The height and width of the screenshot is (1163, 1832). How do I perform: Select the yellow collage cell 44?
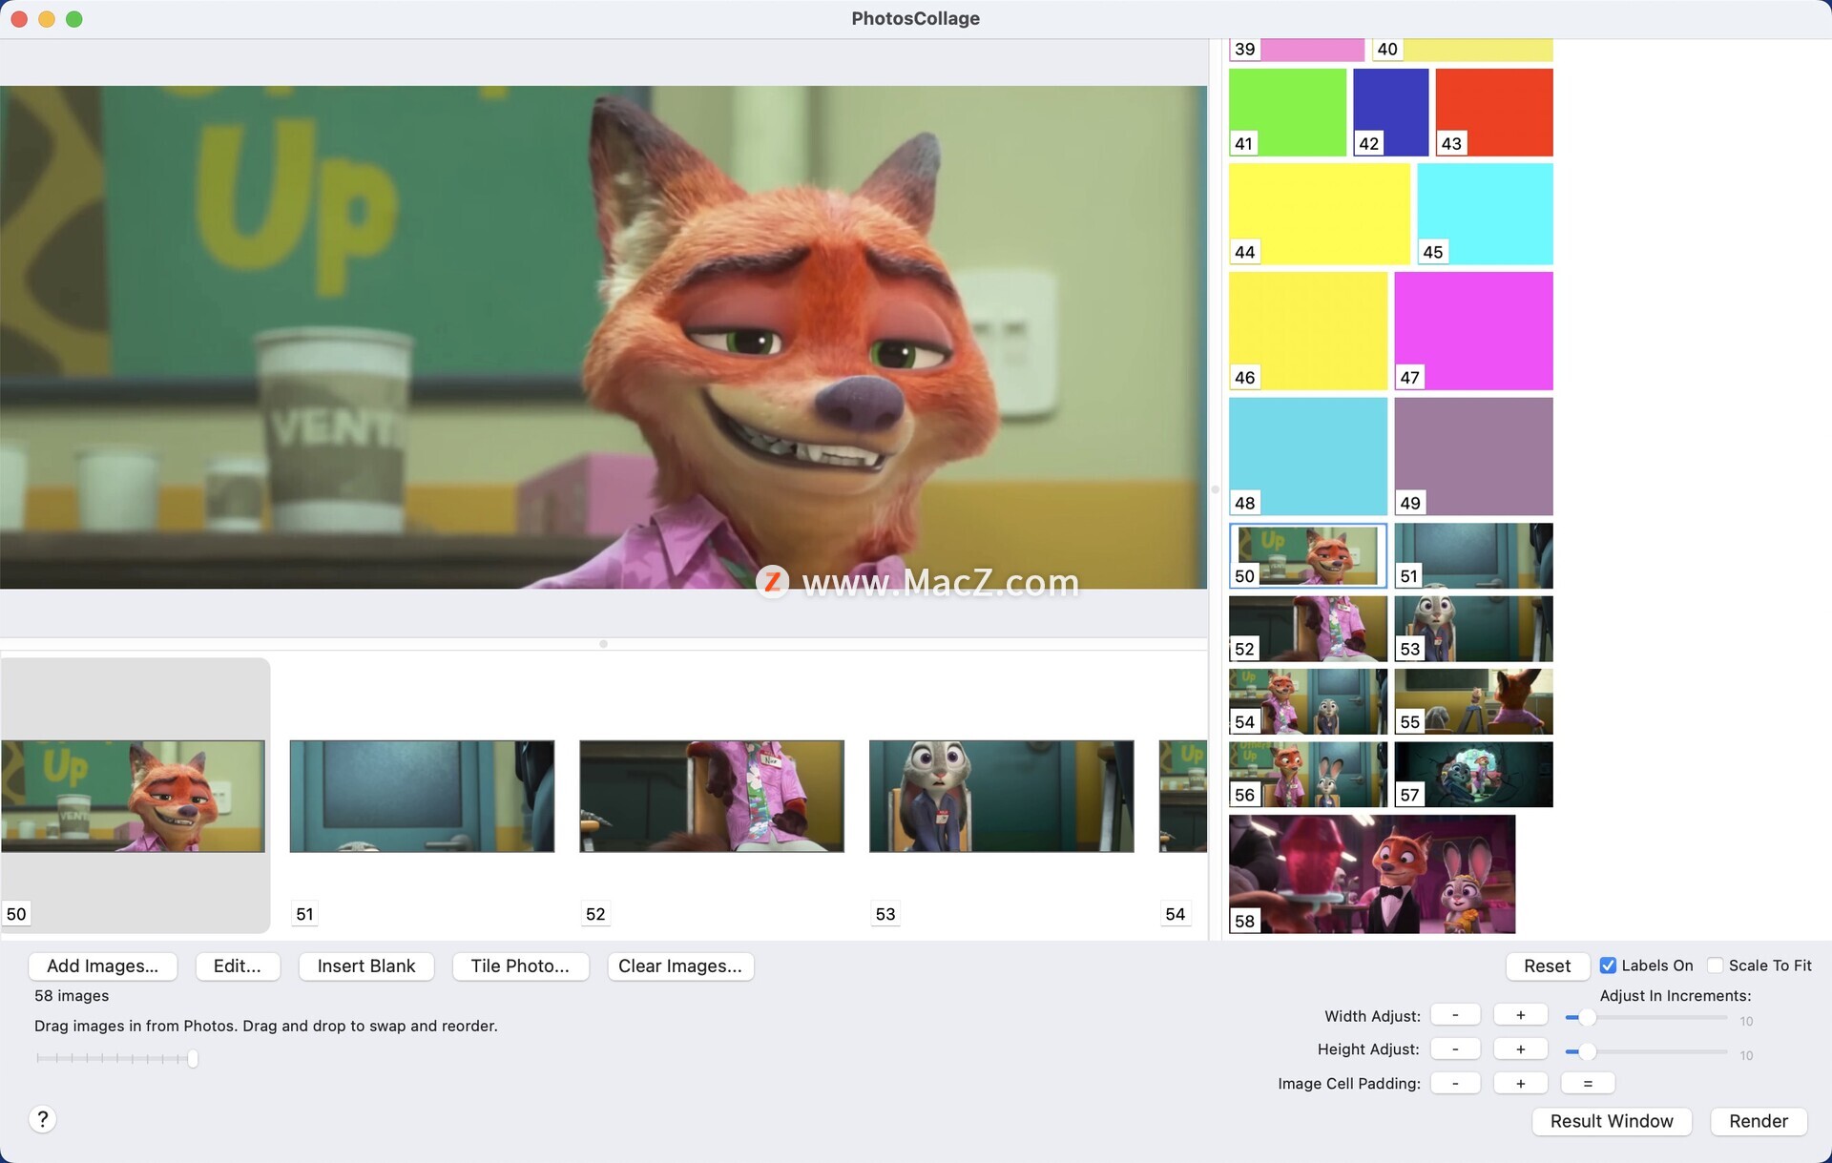pyautogui.click(x=1320, y=214)
